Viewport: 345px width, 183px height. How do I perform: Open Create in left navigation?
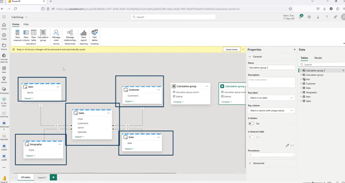tap(4, 36)
